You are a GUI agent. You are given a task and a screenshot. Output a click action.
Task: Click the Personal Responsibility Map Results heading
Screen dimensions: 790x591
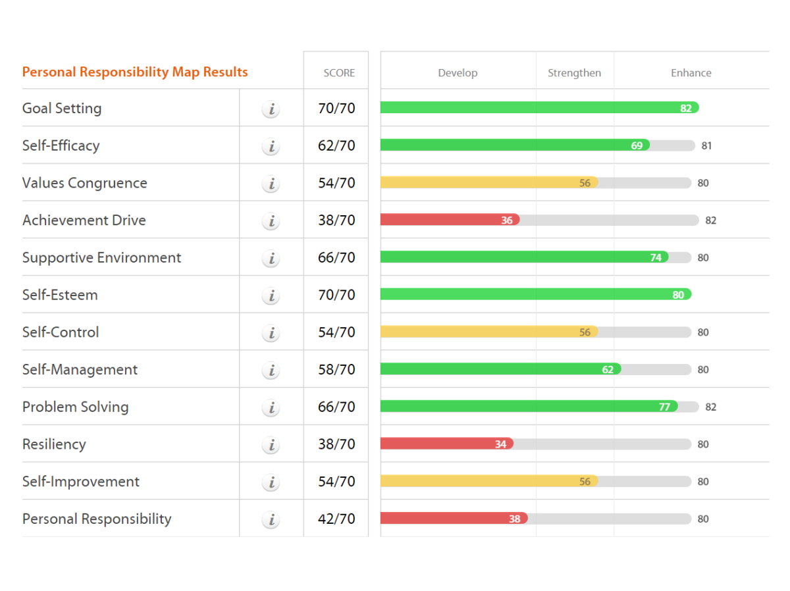click(135, 72)
